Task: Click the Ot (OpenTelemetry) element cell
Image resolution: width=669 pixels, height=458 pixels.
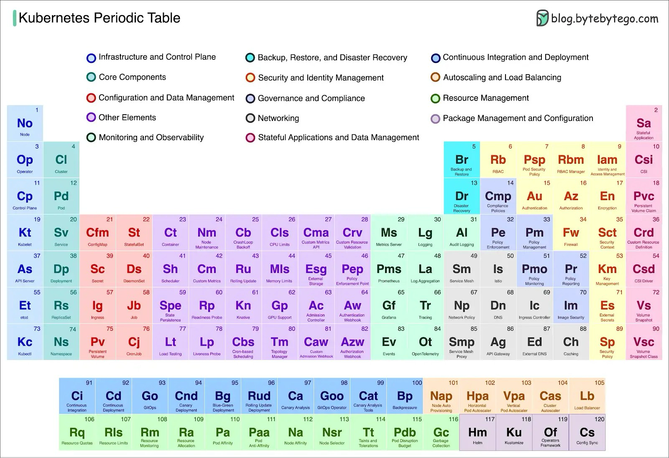Action: coord(426,342)
